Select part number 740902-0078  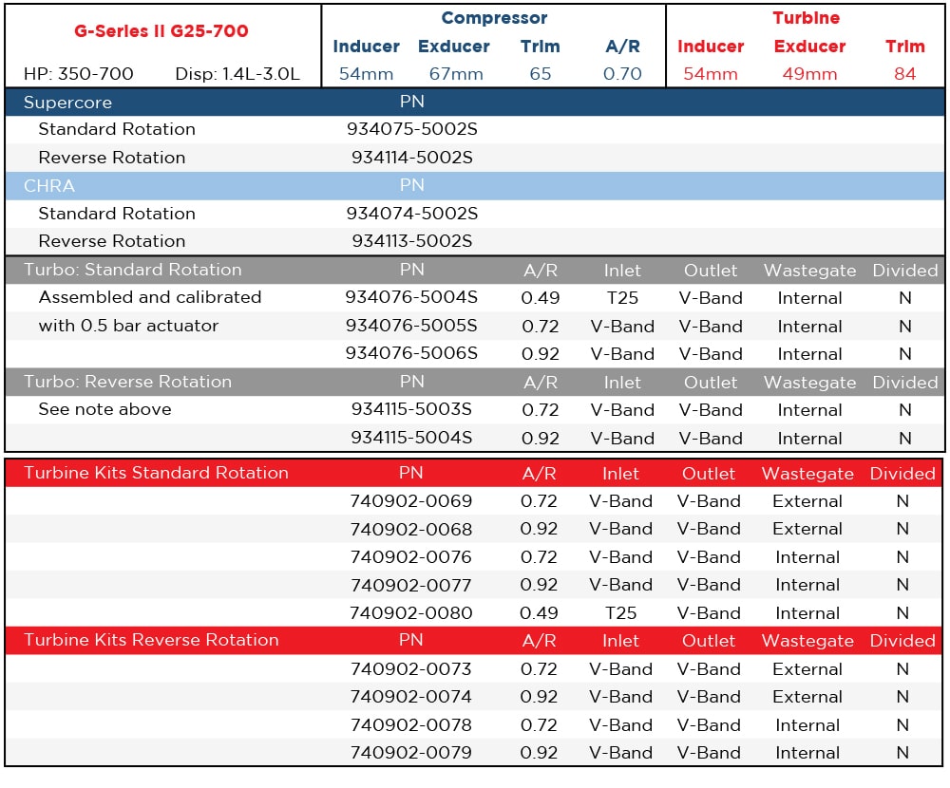(x=410, y=724)
